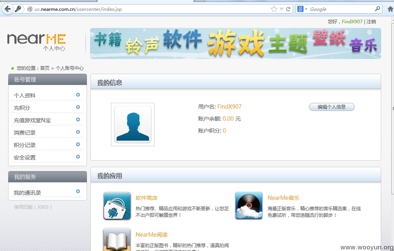The width and height of the screenshot is (394, 251).
Task: Click 使用旧版（X903）link
Action: (33, 207)
